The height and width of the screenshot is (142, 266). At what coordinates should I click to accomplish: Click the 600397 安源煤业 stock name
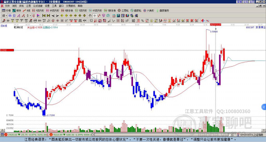pyautogui.click(x=256, y=27)
